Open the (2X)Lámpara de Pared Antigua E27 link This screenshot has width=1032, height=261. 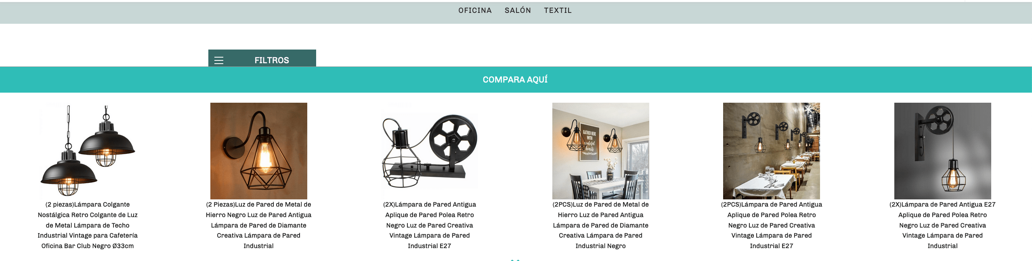coord(943,225)
